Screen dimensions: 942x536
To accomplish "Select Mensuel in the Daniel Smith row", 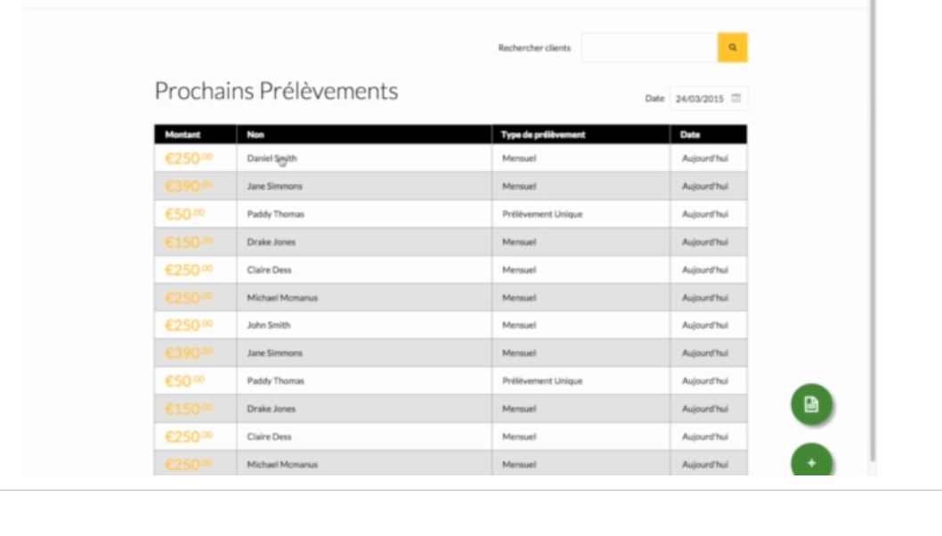I will 519,158.
